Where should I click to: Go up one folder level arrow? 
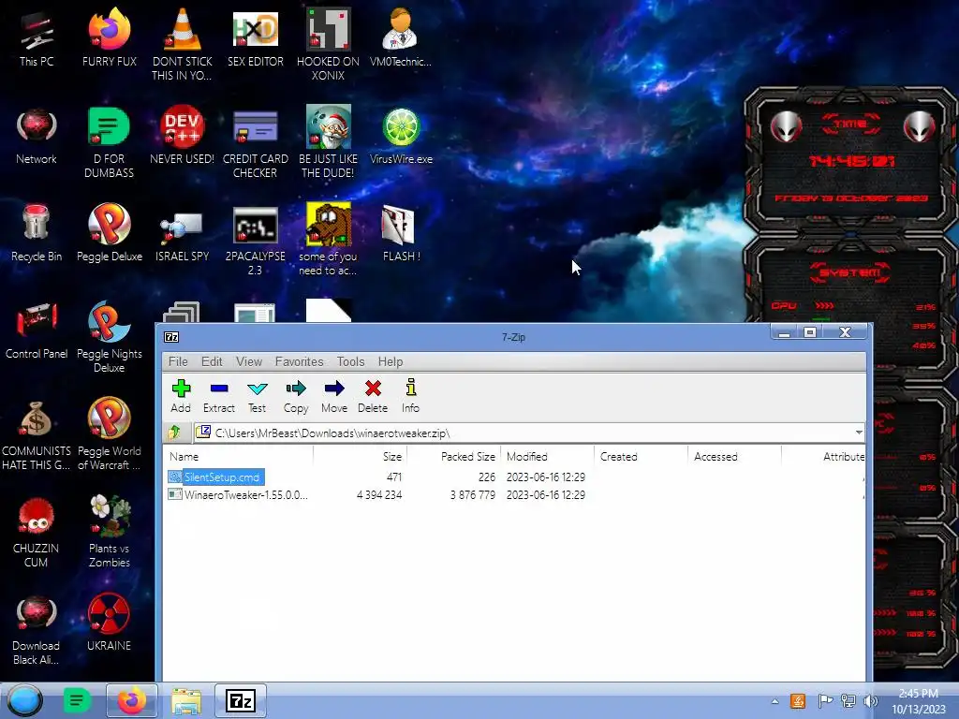(174, 433)
